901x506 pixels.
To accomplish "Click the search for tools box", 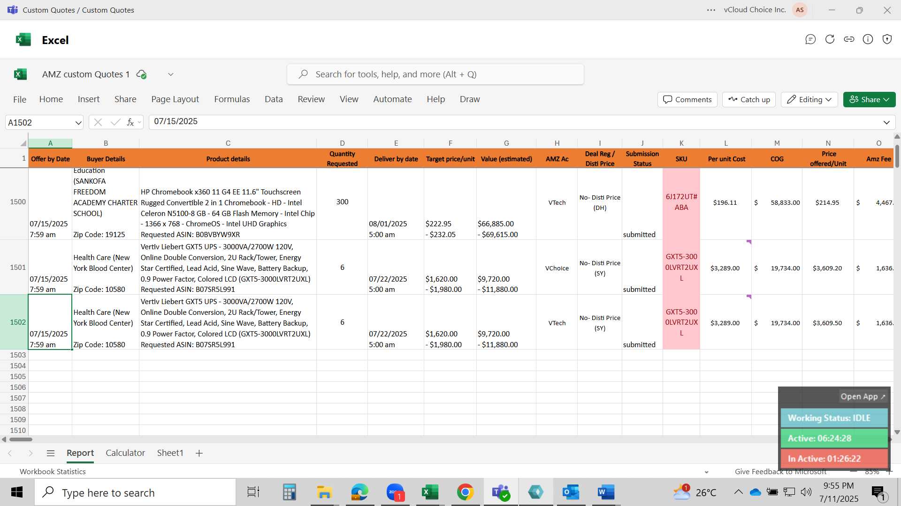I will click(x=435, y=74).
